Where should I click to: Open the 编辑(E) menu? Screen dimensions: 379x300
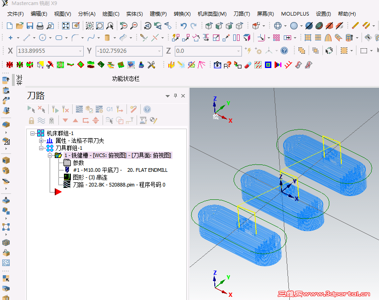coord(39,14)
